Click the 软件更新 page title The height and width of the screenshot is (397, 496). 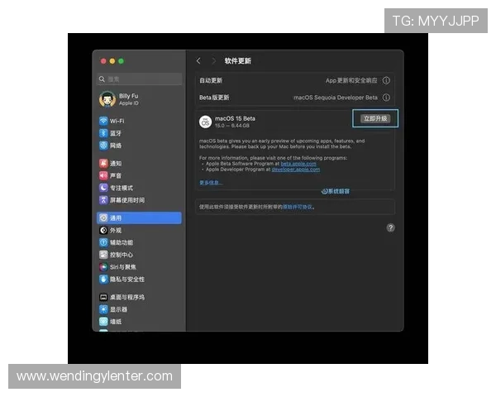[x=238, y=60]
